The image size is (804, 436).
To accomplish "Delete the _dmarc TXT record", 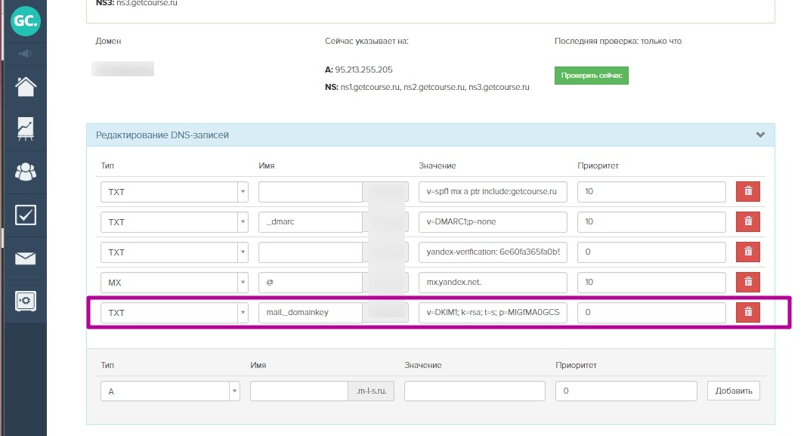I will click(x=747, y=221).
